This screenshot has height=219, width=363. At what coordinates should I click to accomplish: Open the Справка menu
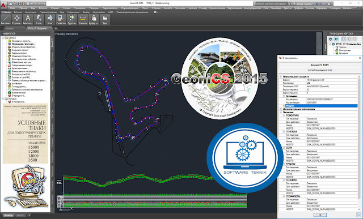point(157,8)
